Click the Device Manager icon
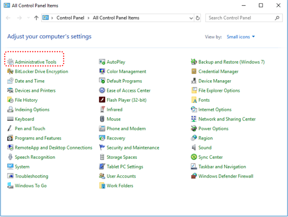Image resolution: width=288 pixels, height=217 pixels. point(194,81)
